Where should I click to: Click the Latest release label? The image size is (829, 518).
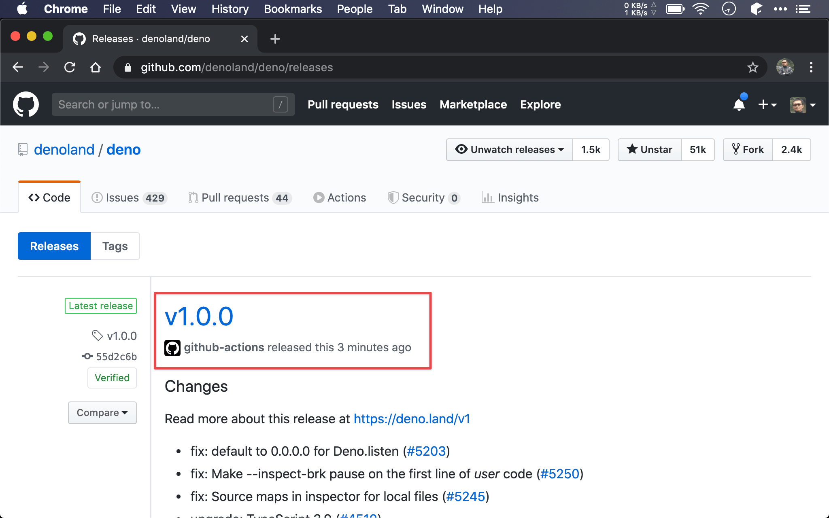101,306
